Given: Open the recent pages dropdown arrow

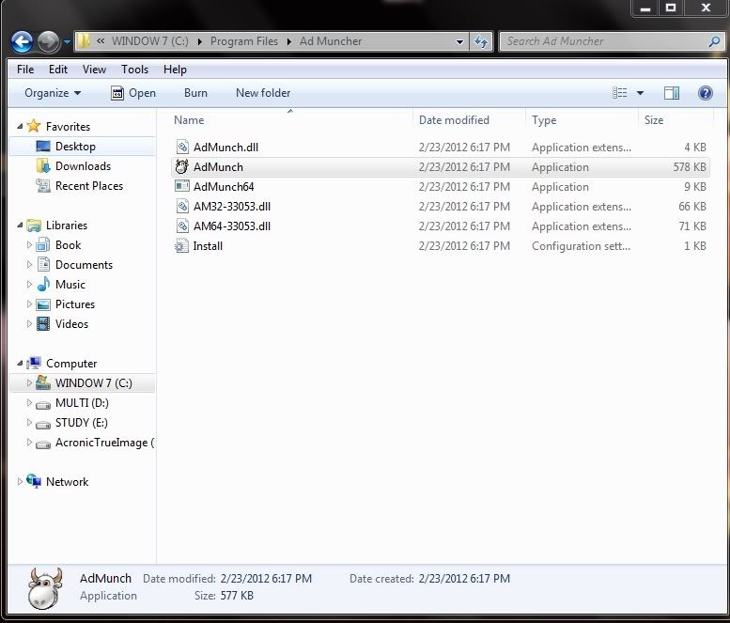Looking at the screenshot, I should (x=67, y=42).
